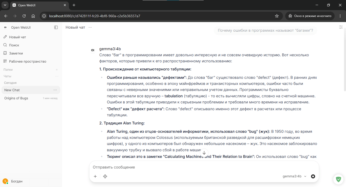
Task: Open Рабочее пространство in the sidebar
Action: pos(31,61)
